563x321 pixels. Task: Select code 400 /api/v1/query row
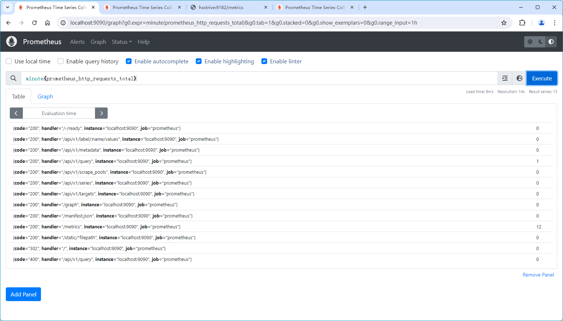tap(281, 259)
